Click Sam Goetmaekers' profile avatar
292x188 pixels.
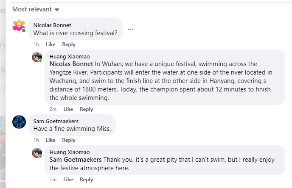(19, 122)
